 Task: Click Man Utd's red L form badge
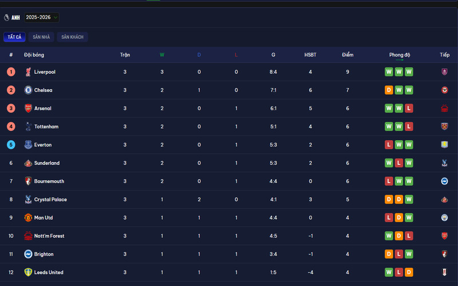click(389, 218)
